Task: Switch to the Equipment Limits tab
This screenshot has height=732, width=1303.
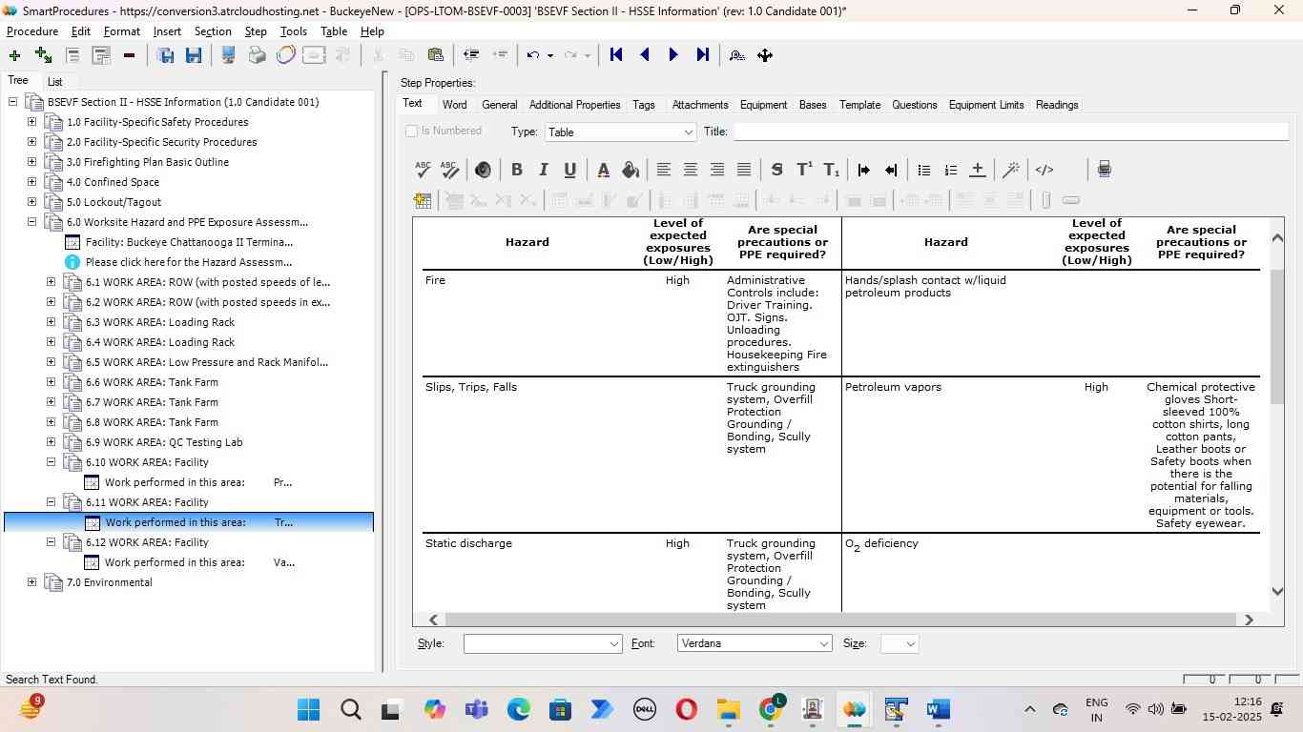Action: pos(986,105)
